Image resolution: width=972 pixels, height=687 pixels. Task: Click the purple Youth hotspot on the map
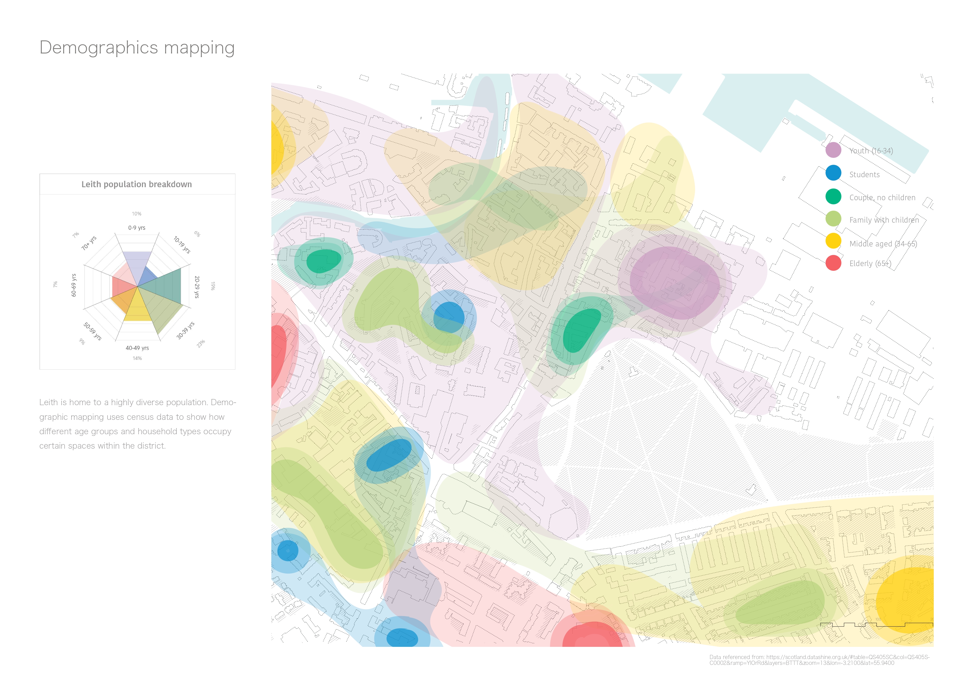click(675, 283)
